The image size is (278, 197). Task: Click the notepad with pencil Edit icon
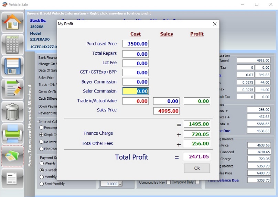coord(13,89)
